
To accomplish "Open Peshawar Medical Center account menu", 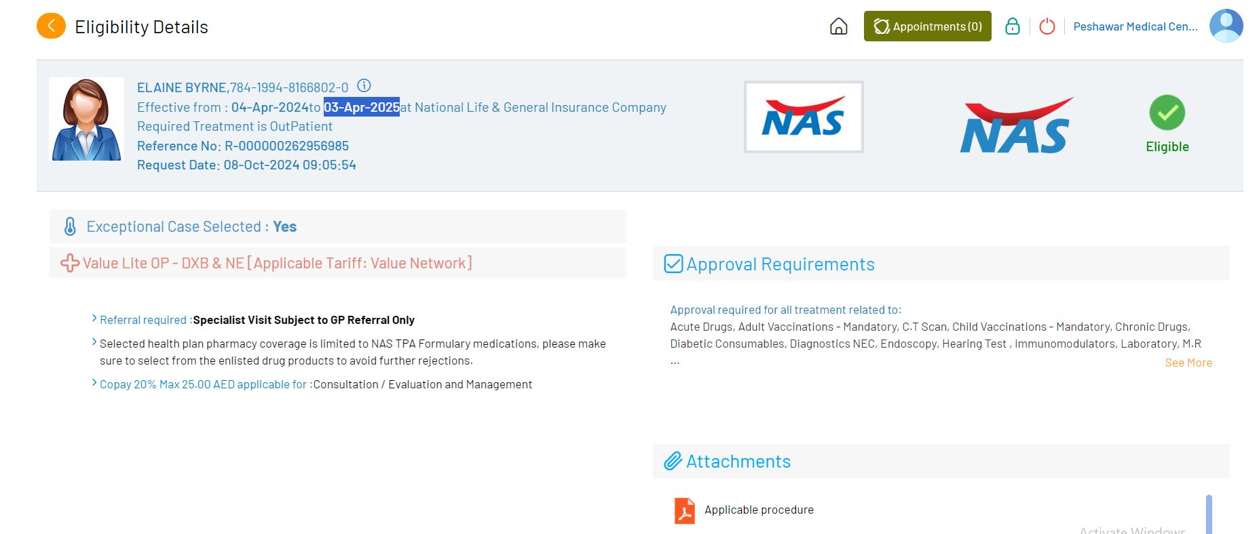I will tap(1135, 26).
